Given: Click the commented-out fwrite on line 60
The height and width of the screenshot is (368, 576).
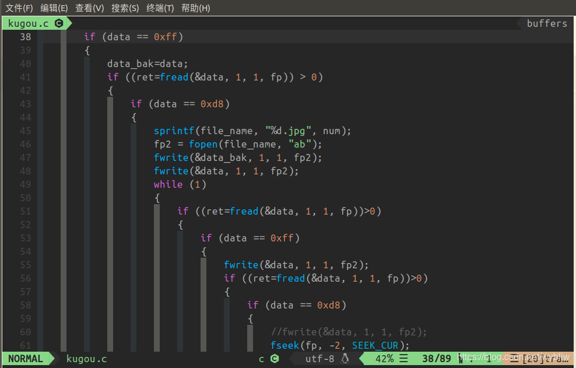Looking at the screenshot, I should 349,332.
